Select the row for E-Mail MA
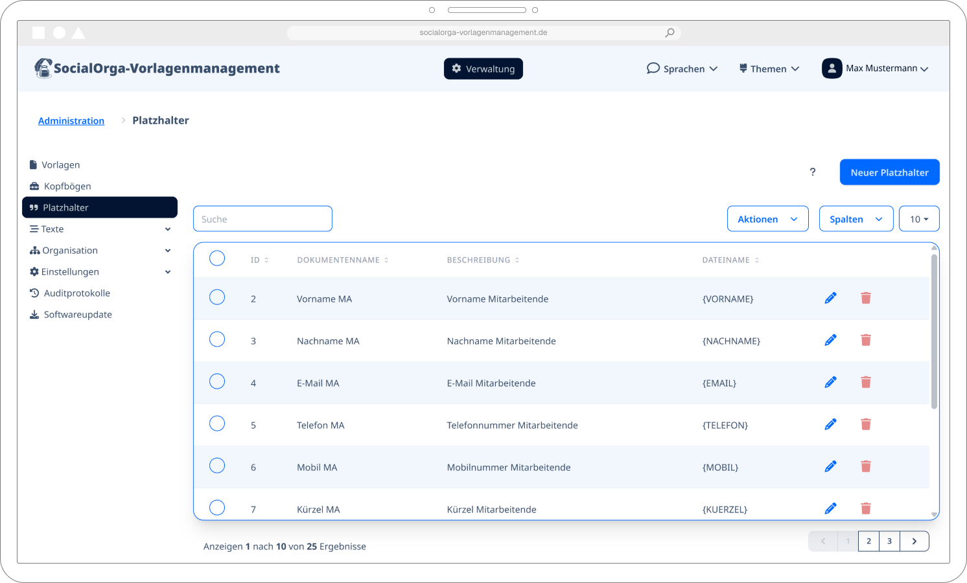The image size is (967, 583). 217,381
